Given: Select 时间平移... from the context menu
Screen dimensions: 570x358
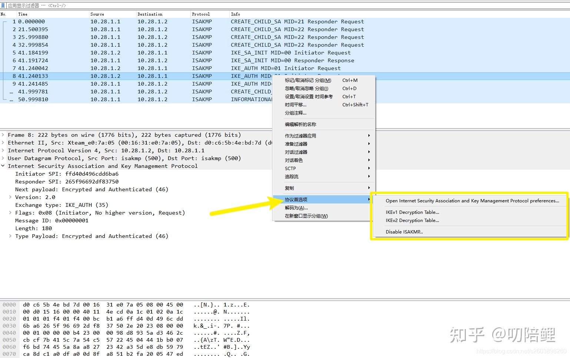Looking at the screenshot, I should pyautogui.click(x=296, y=105).
